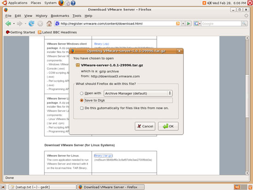
Task: Select the Save to Disk radio button
Action: coord(81,100)
